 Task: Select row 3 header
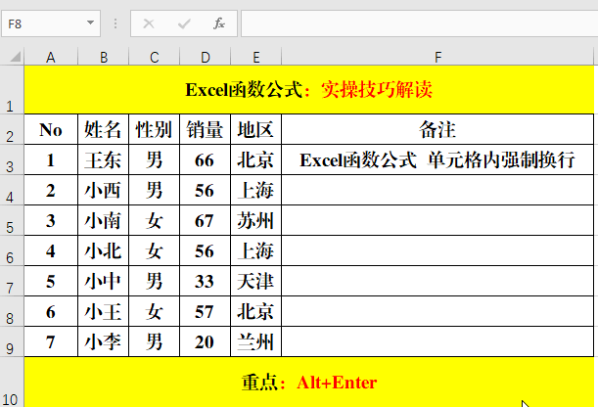coord(12,160)
